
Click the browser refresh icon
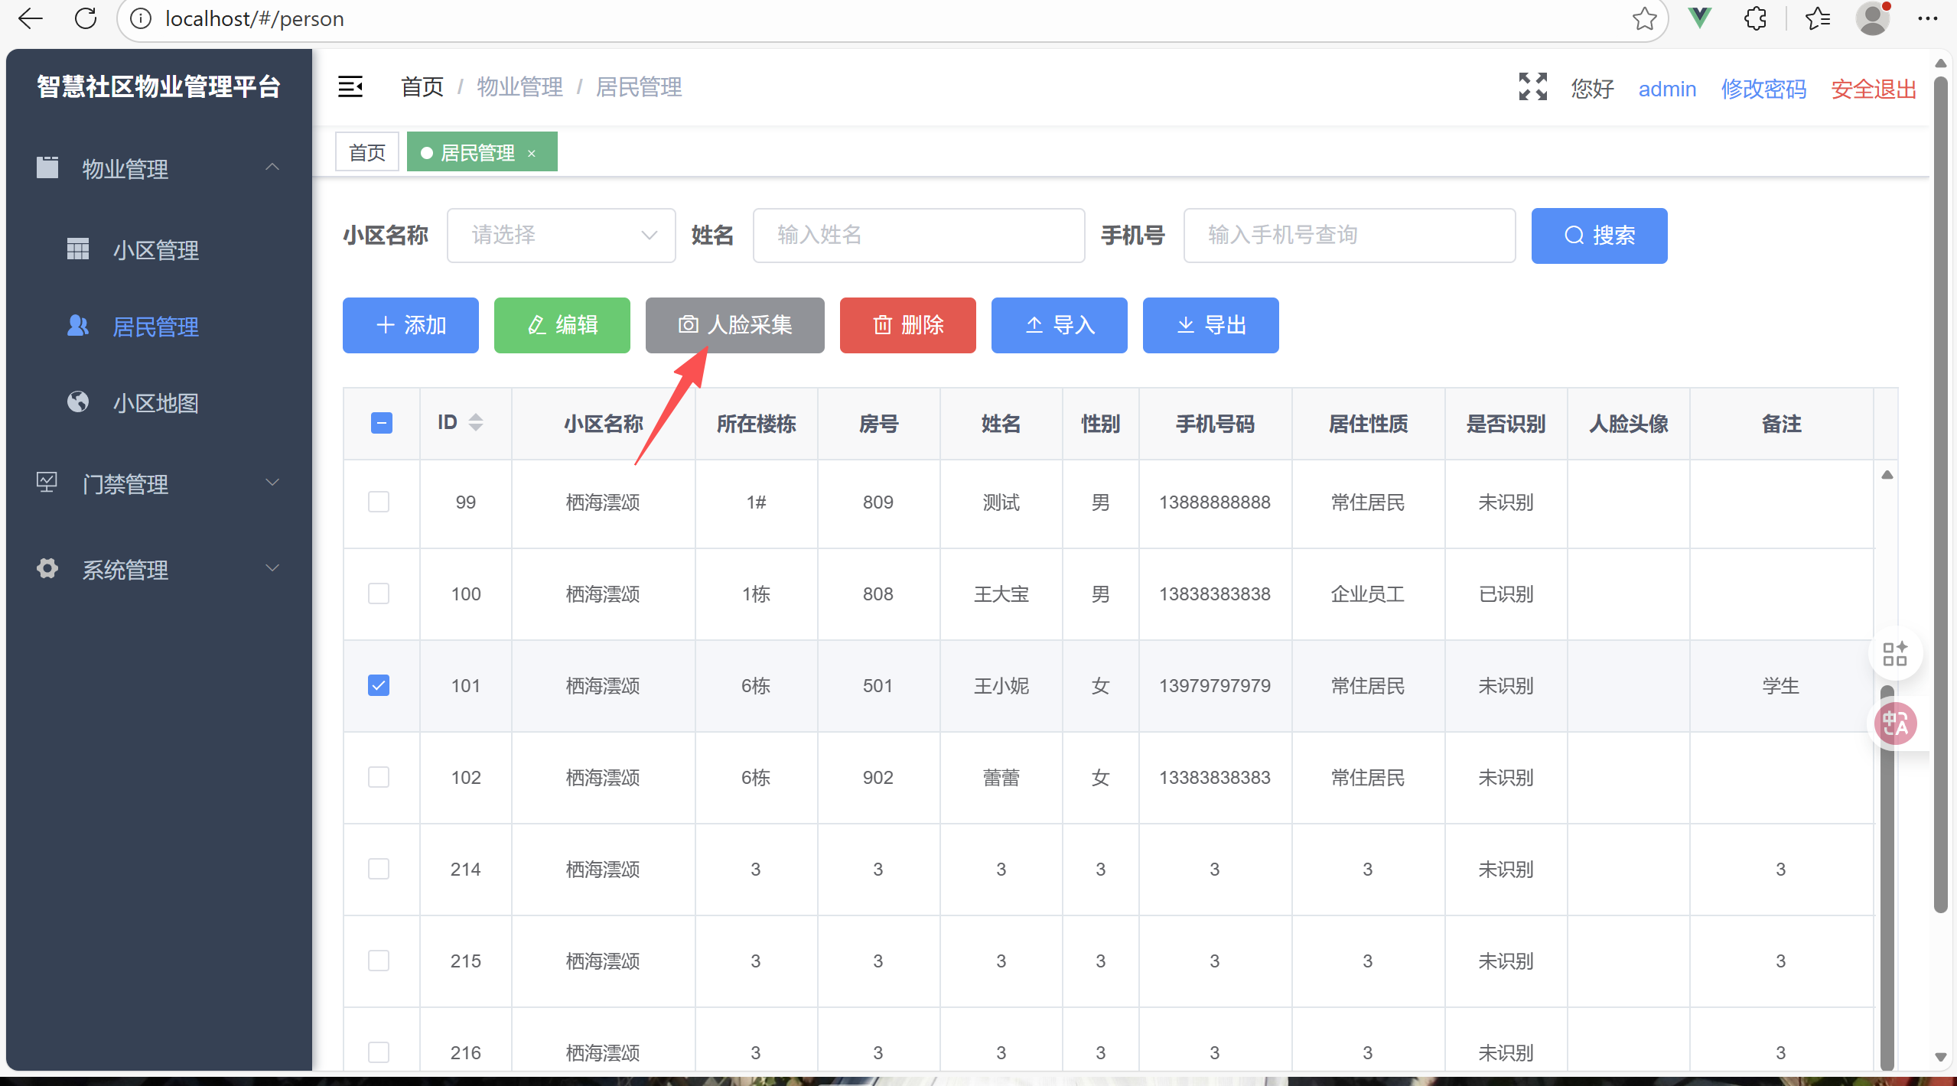pos(86,18)
